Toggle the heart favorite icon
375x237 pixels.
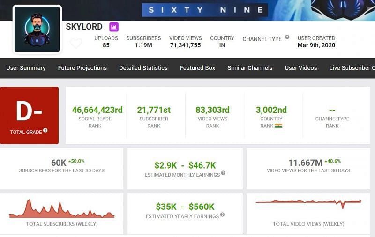[76, 44]
